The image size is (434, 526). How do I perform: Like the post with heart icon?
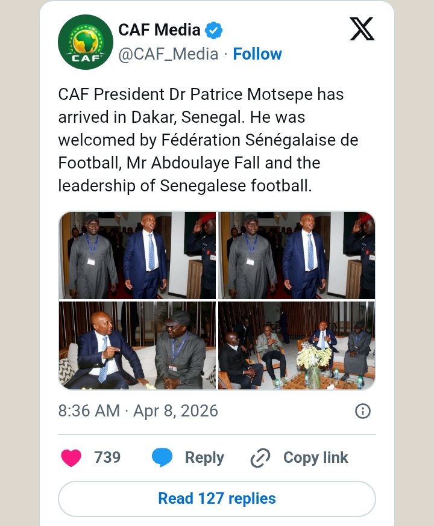click(x=71, y=458)
